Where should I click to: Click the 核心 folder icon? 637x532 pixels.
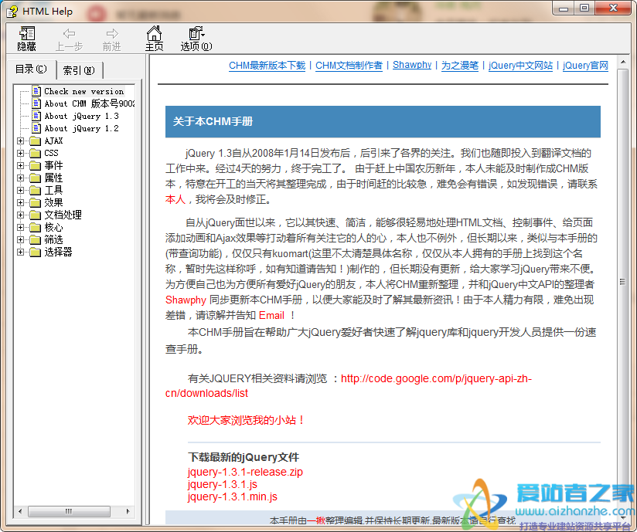pos(36,227)
